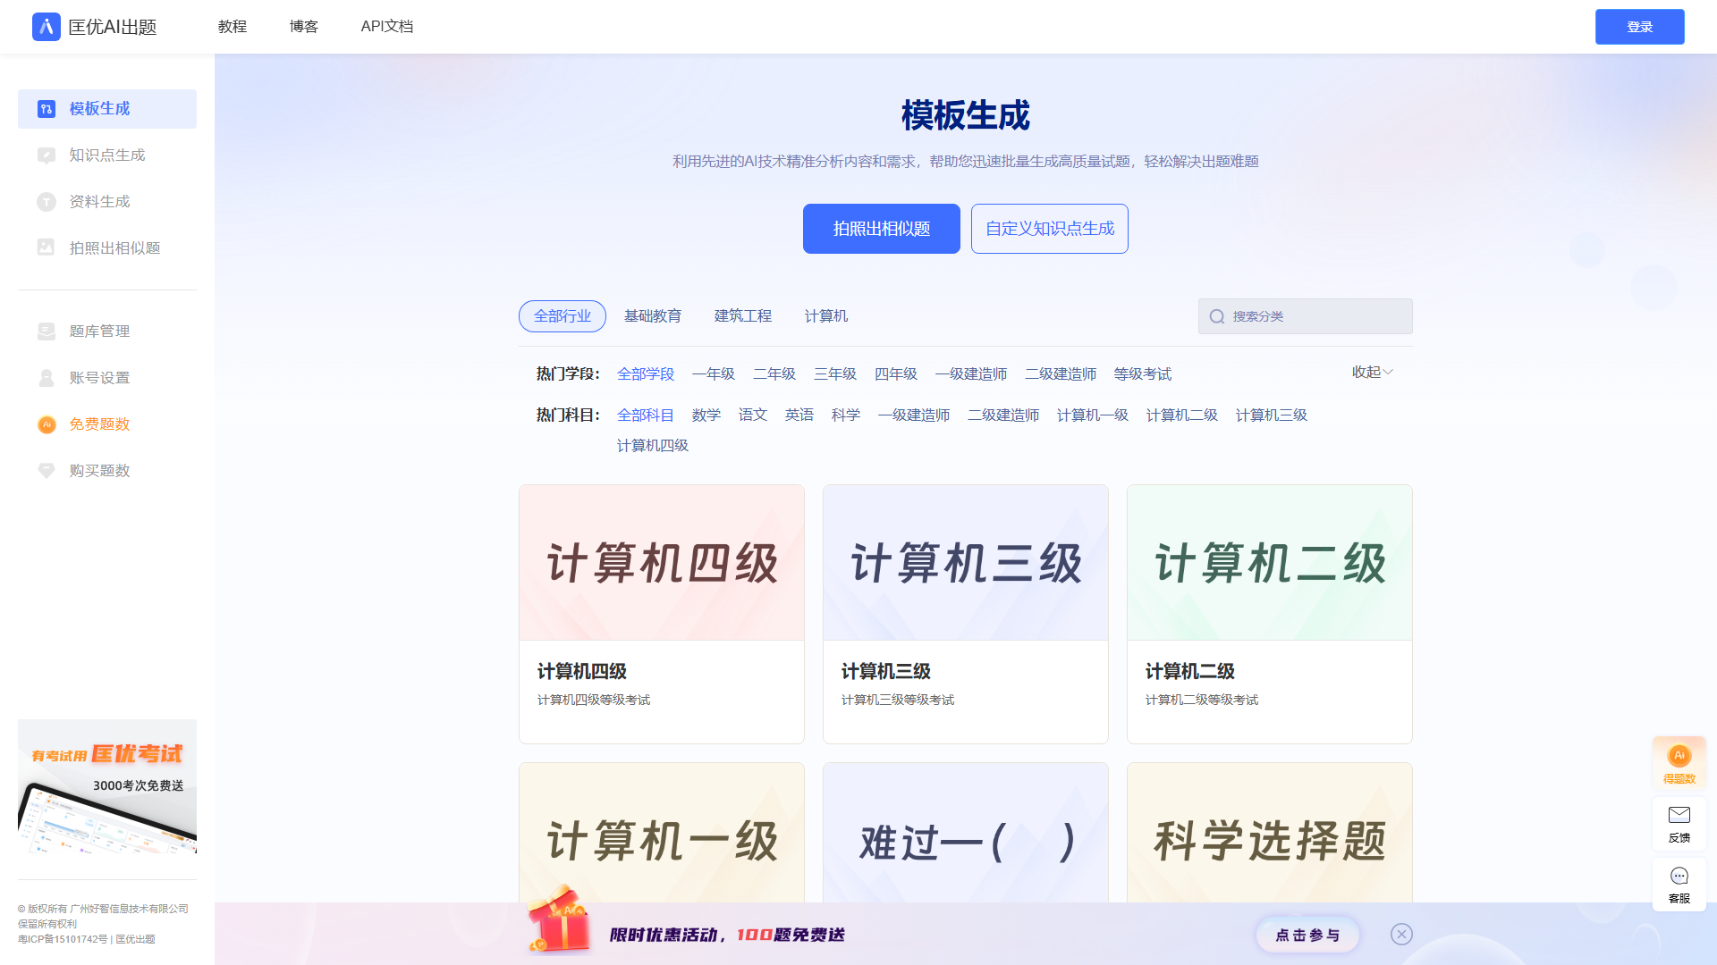Switch to the 基础教育 tab
Screen dimensions: 1717x965
coord(653,316)
